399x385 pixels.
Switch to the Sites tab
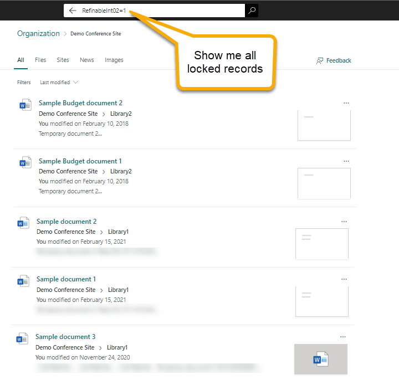[63, 60]
